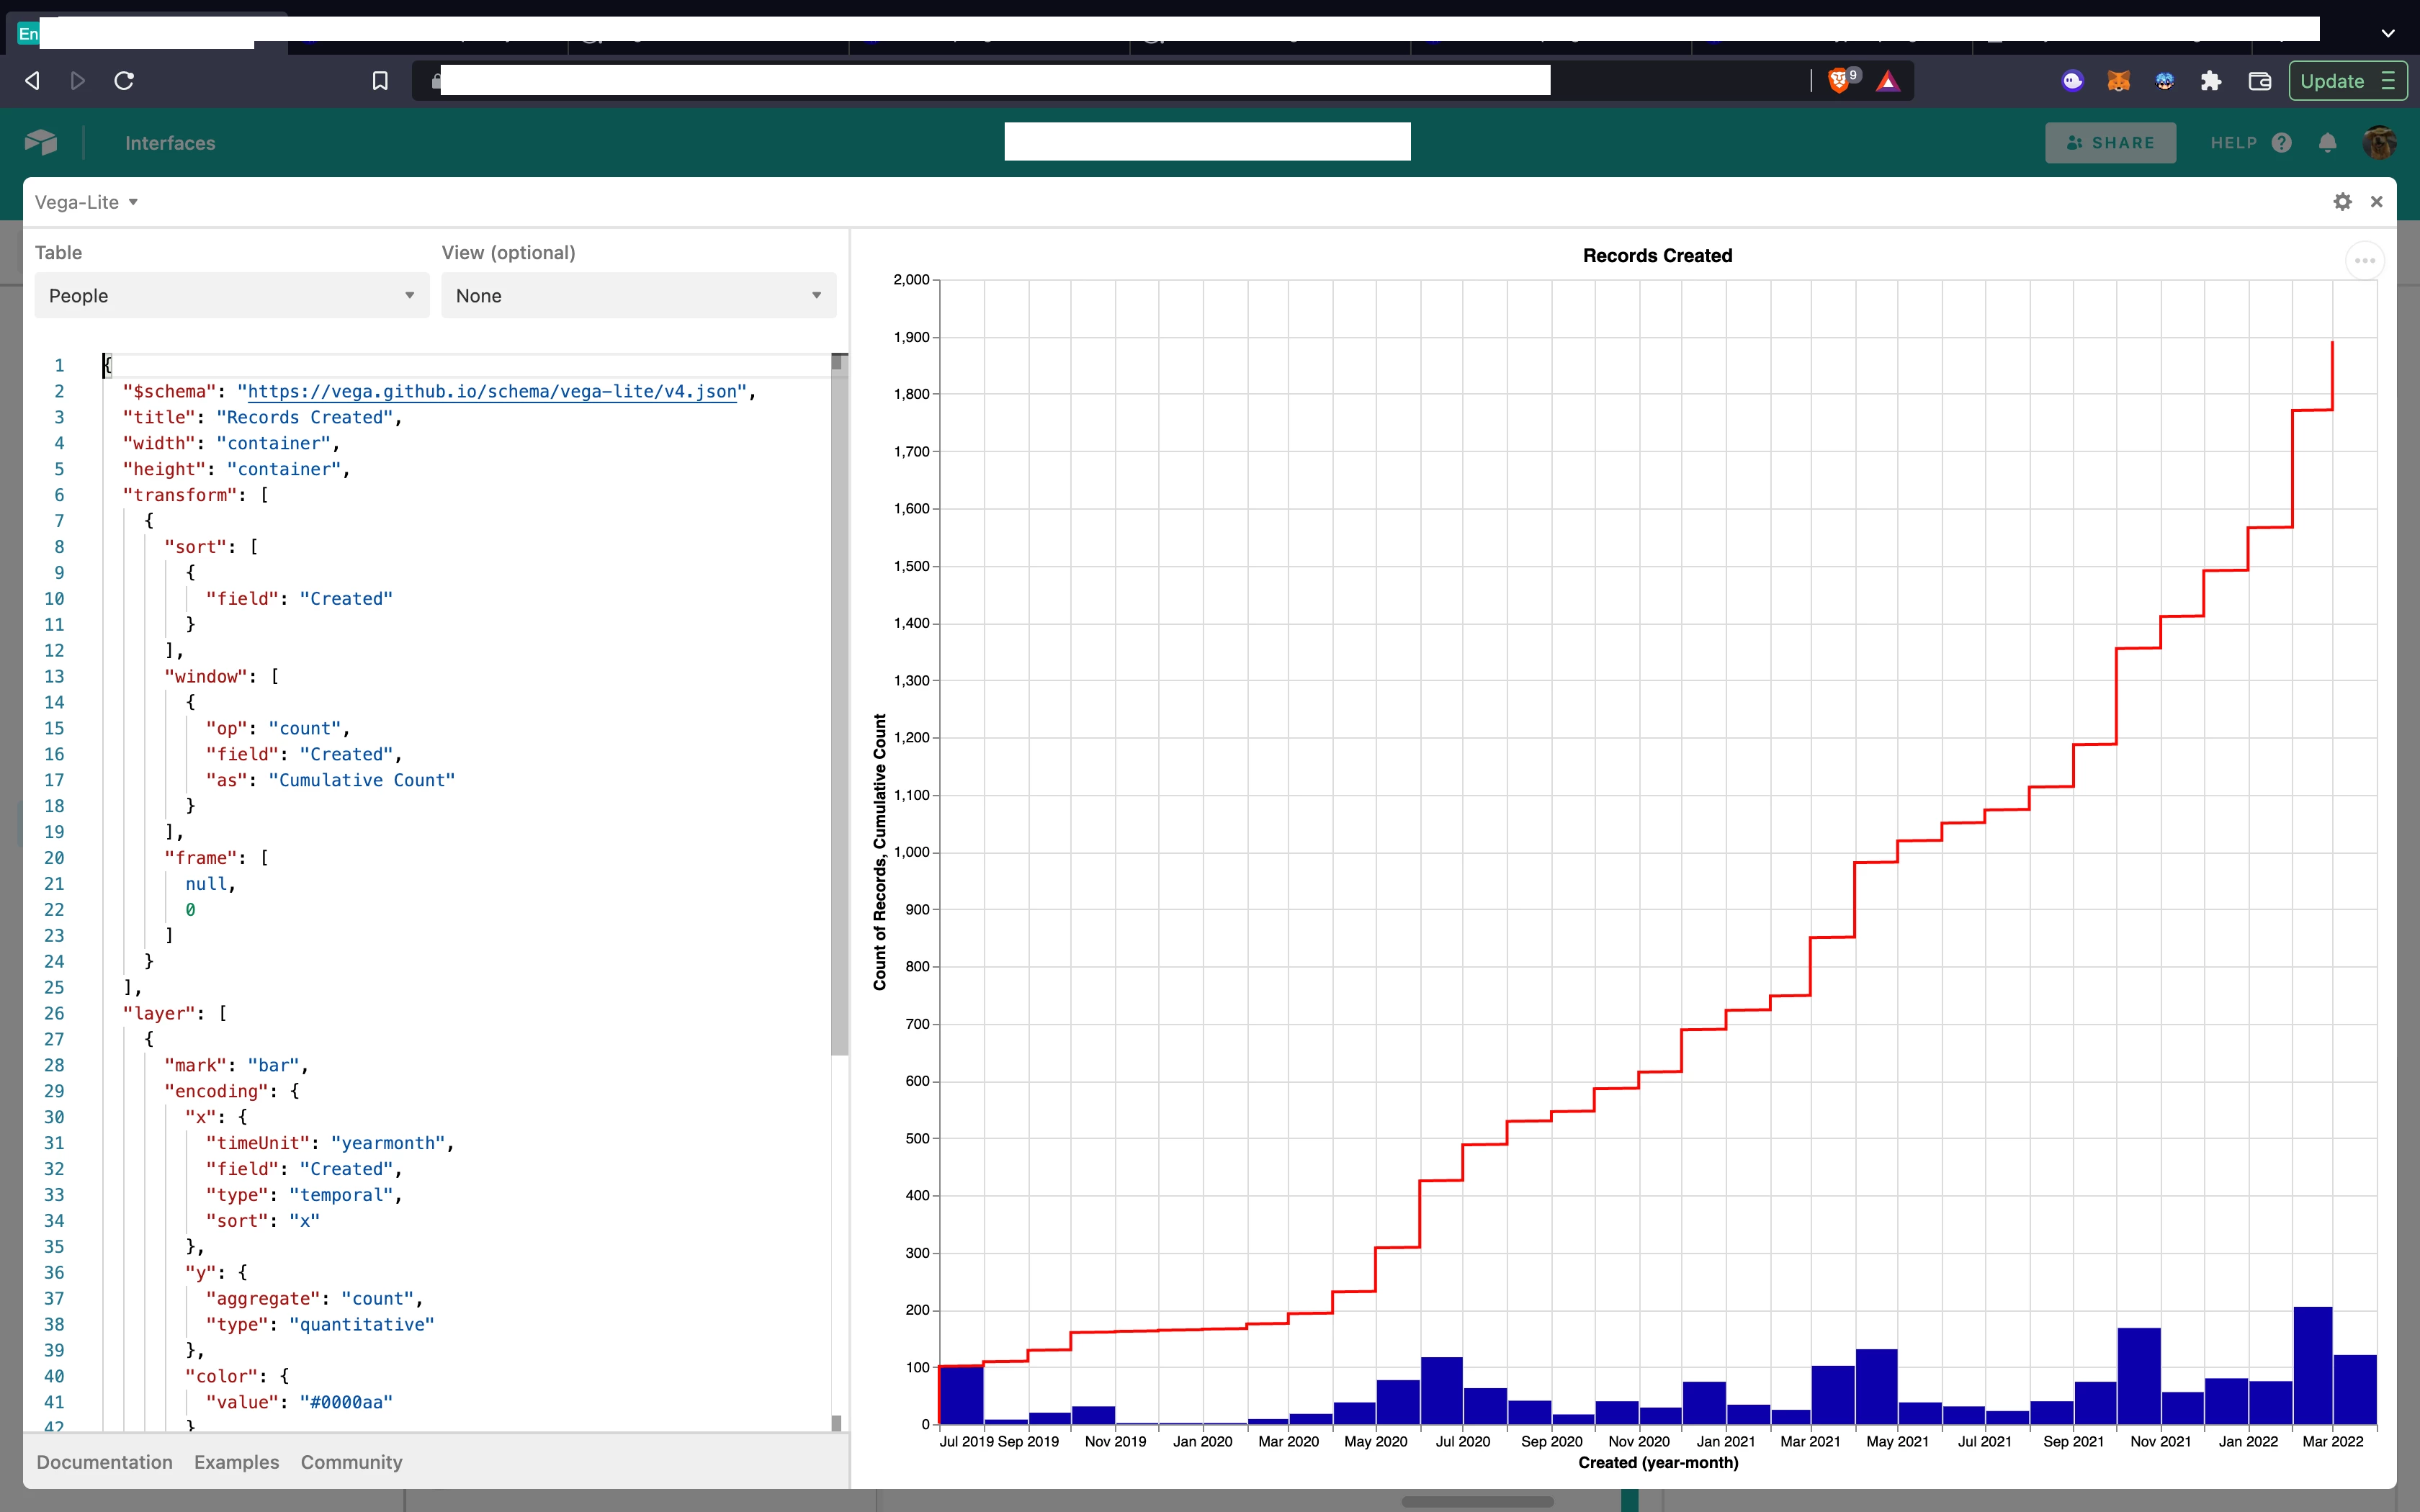Open the Phantom wallet extension icon
Image resolution: width=2420 pixels, height=1512 pixels.
tap(2073, 81)
